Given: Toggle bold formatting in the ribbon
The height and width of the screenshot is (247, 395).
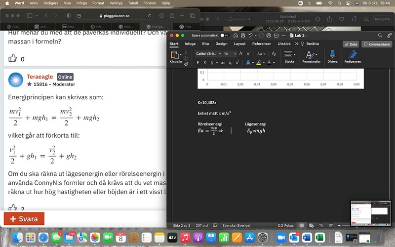Looking at the screenshot, I should pos(198,63).
